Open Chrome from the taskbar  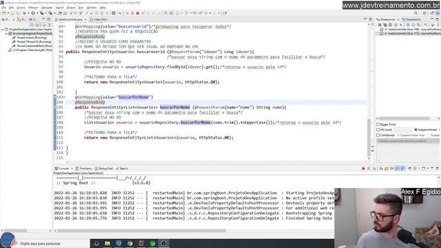pos(130,243)
